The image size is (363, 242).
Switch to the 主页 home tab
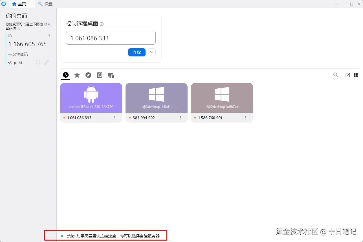tap(19, 4)
